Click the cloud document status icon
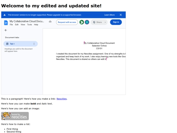 tap(50, 21)
